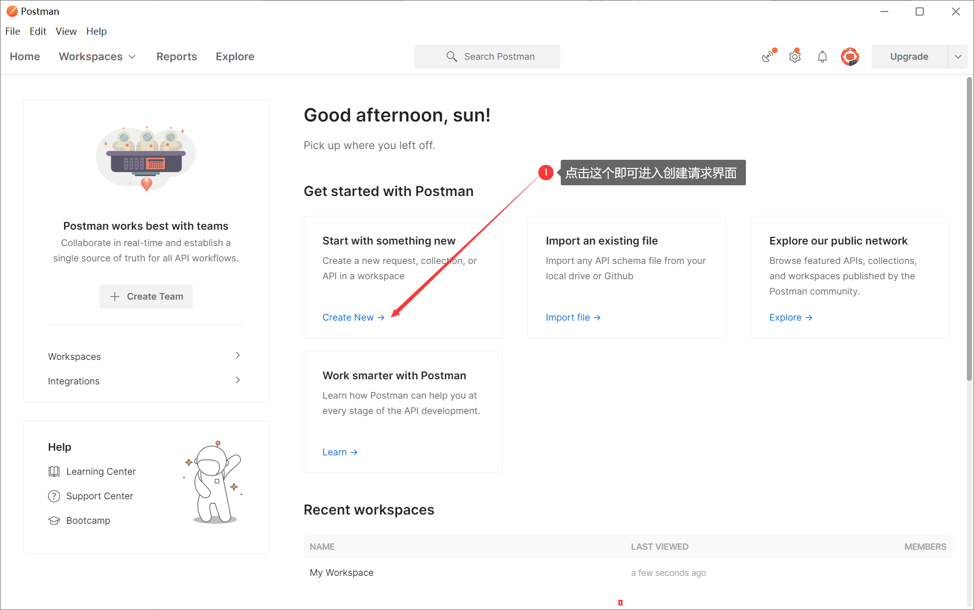
Task: Open the Bootcamp link
Action: pos(88,521)
